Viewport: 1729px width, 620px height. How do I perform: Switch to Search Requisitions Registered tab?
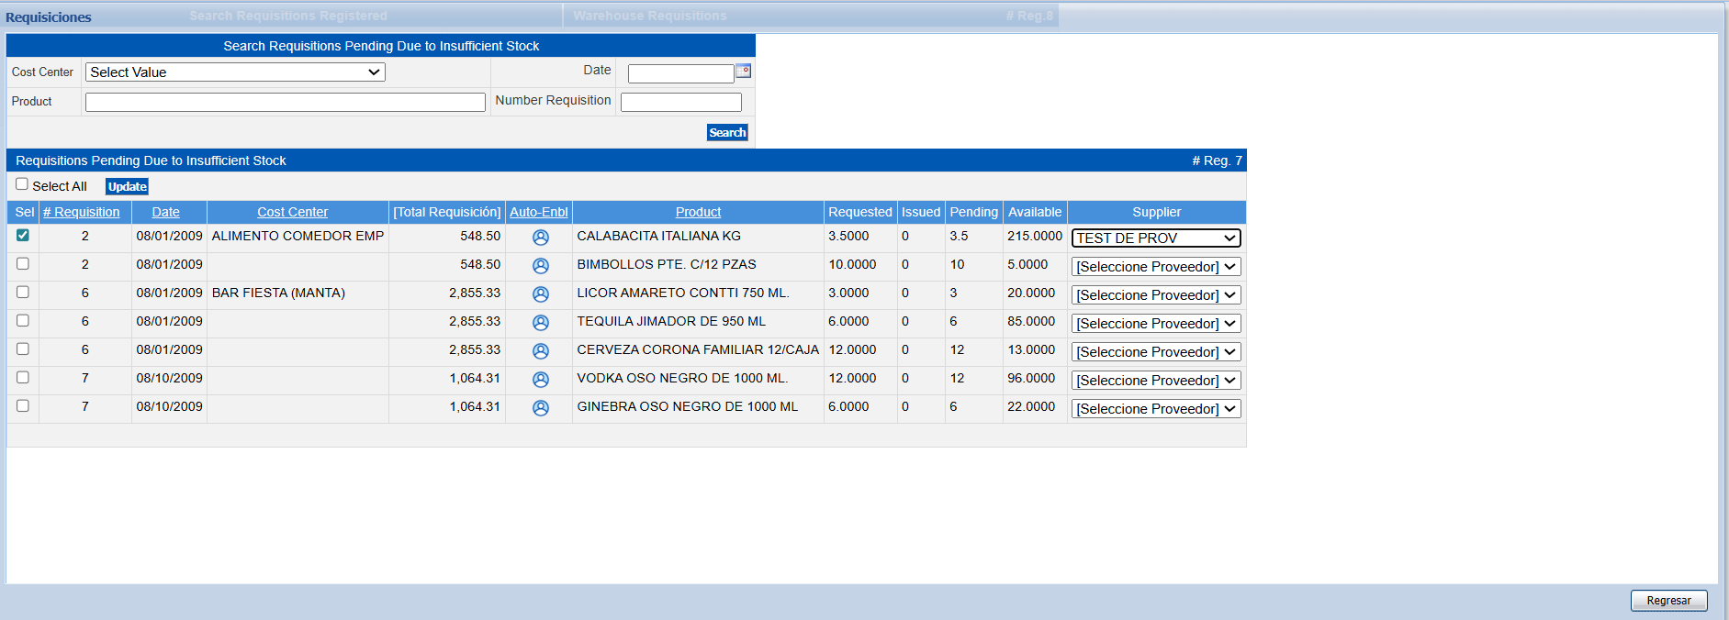pos(288,16)
